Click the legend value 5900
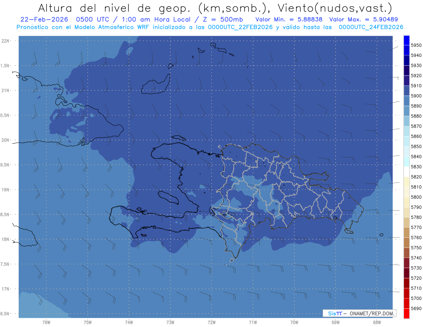The width and height of the screenshot is (423, 327). [416, 96]
